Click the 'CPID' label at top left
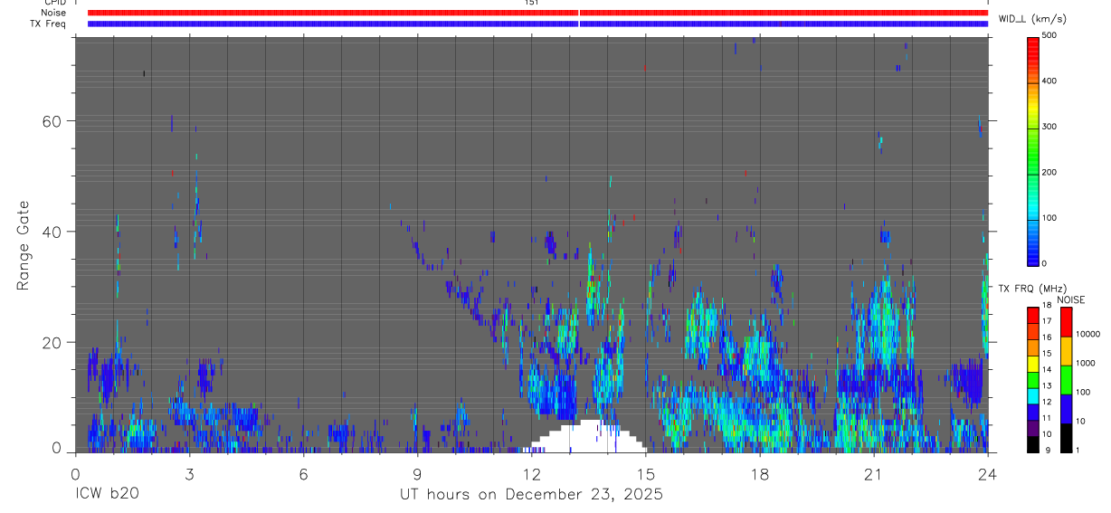The image size is (1111, 513). click(x=53, y=4)
